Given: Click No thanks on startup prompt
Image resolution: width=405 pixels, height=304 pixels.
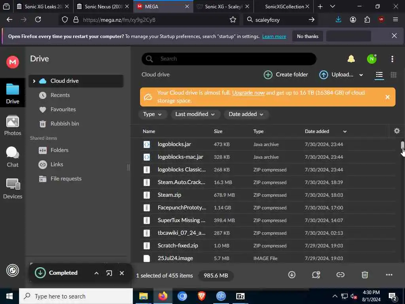Looking at the screenshot, I should click(x=308, y=36).
